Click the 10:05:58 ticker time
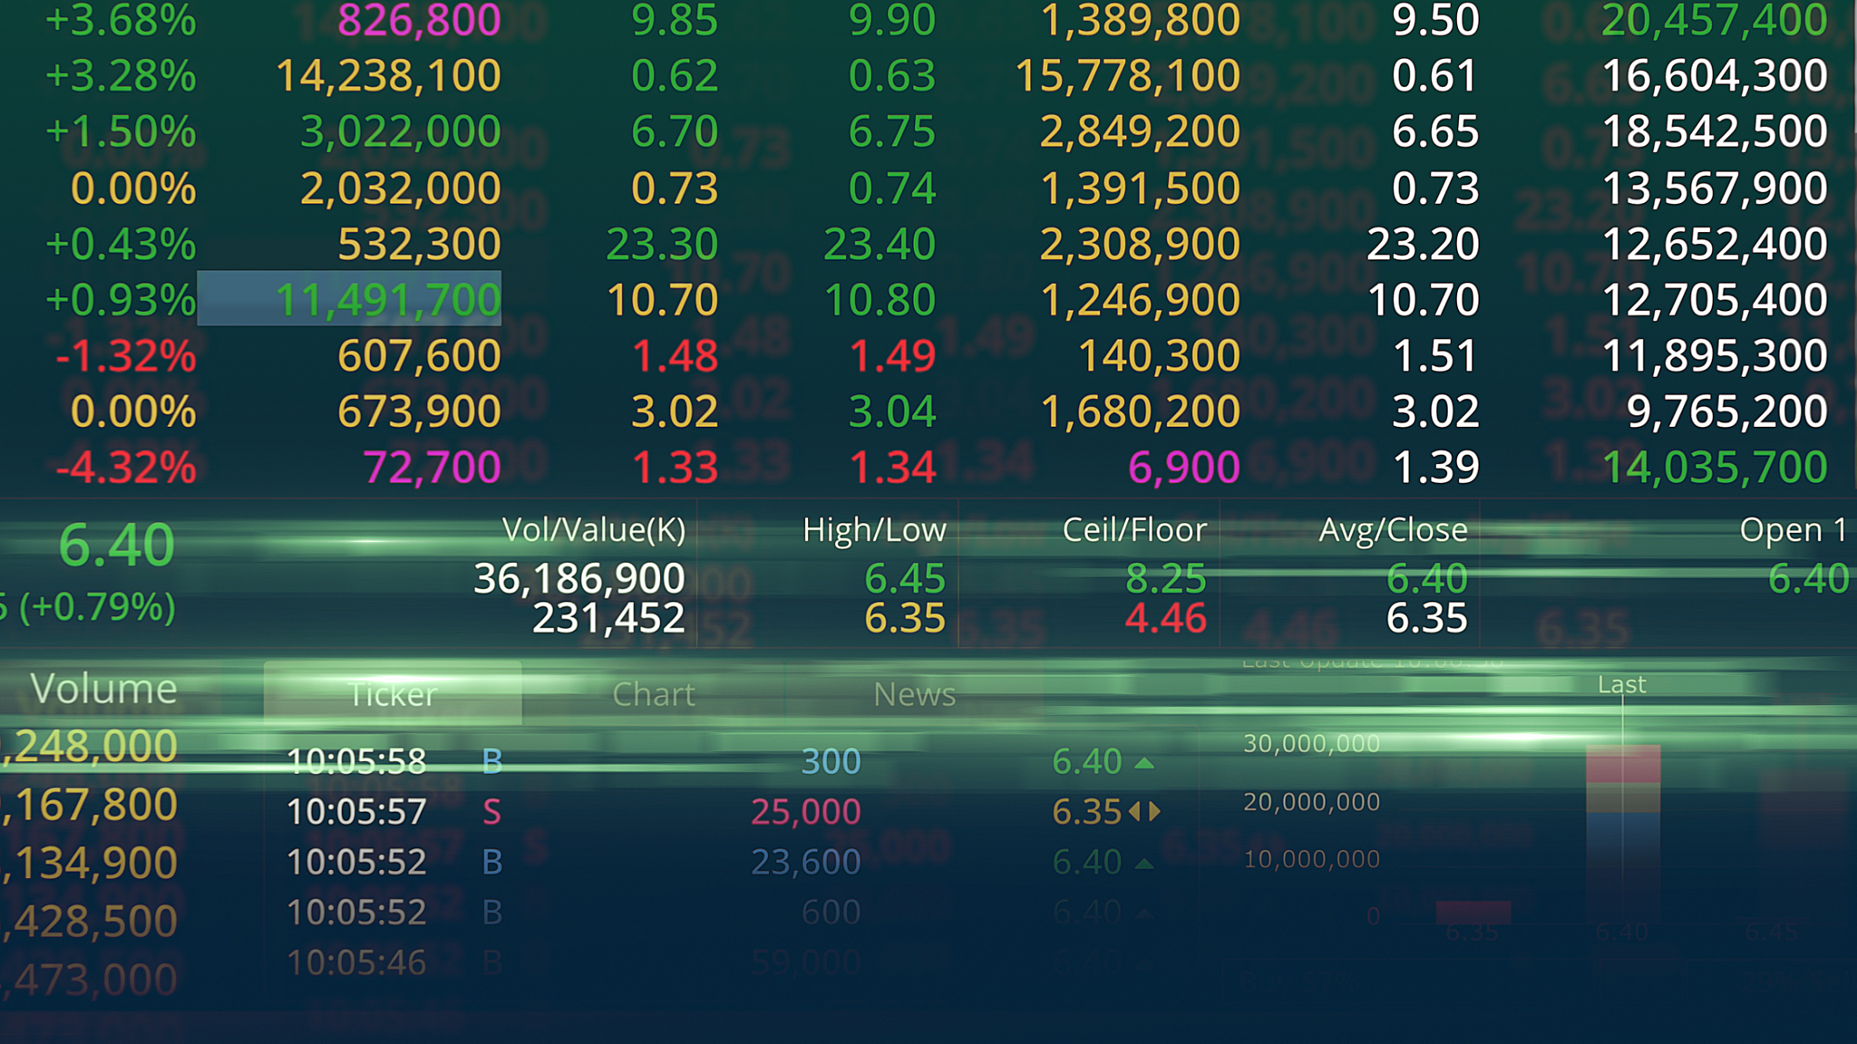The width and height of the screenshot is (1857, 1044). point(356,761)
